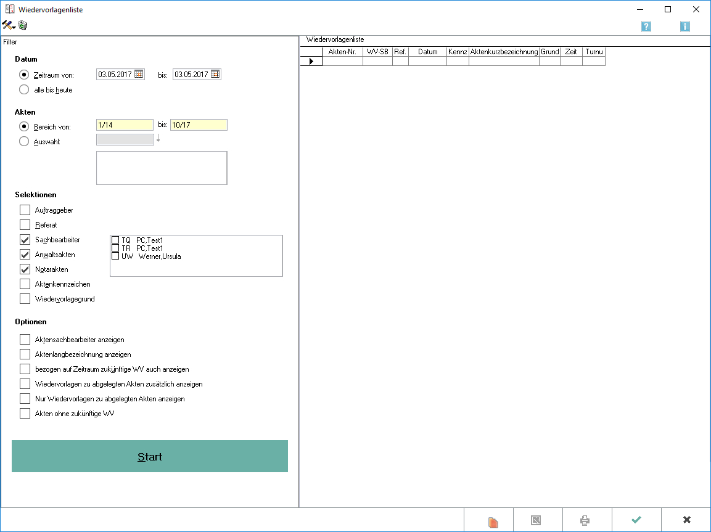Click the grey export icon in bottom bar
Viewport: 711px width, 532px height.
pos(536,520)
